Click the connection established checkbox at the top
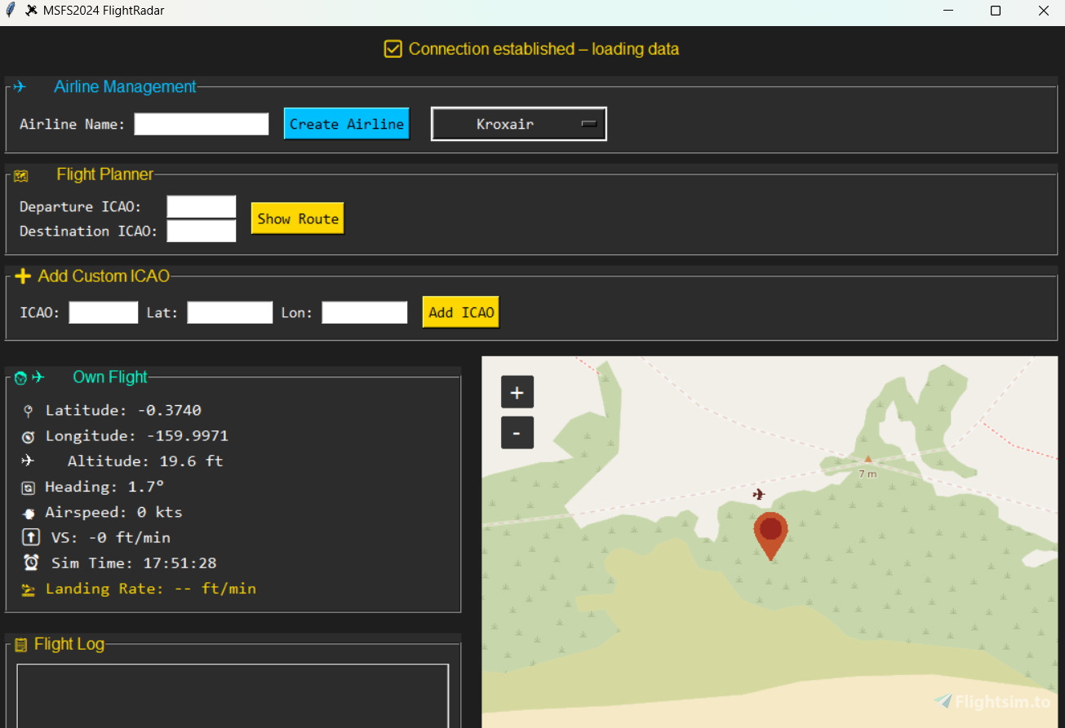The width and height of the screenshot is (1065, 728). 393,48
